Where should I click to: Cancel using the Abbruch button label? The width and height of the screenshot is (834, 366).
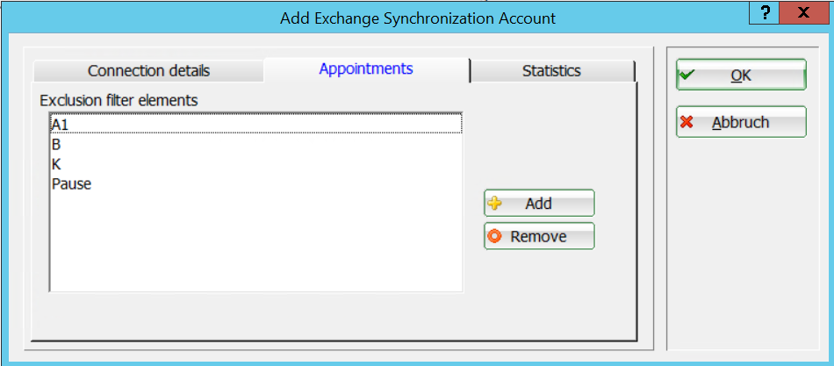pos(740,122)
